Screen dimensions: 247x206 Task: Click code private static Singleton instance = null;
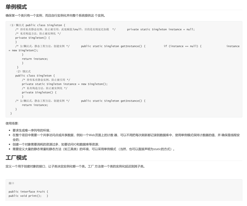[161, 29]
